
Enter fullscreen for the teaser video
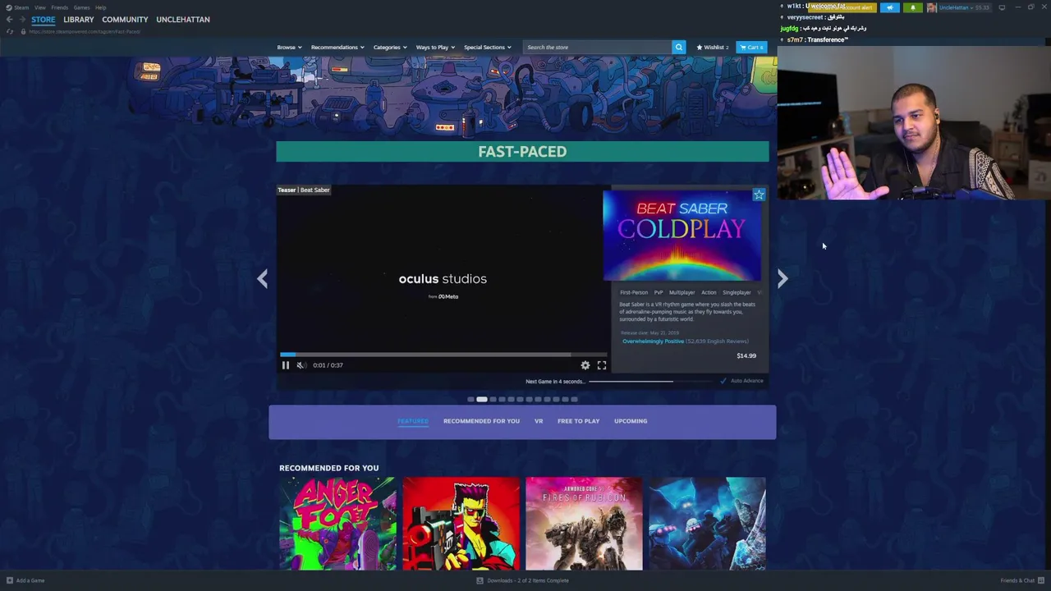pos(602,365)
